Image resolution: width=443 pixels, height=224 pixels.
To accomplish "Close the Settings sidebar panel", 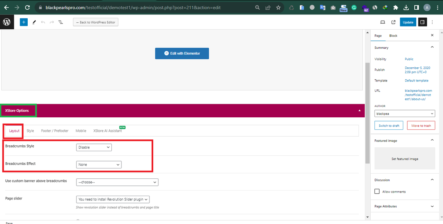I will [432, 35].
